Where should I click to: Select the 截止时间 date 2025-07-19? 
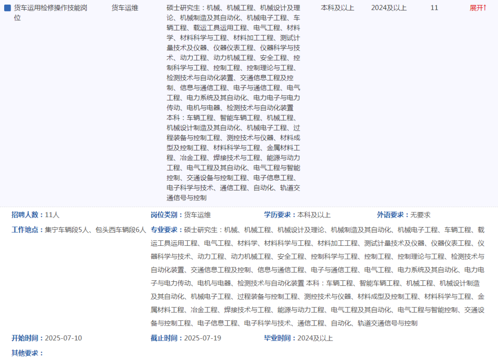[x=202, y=338]
